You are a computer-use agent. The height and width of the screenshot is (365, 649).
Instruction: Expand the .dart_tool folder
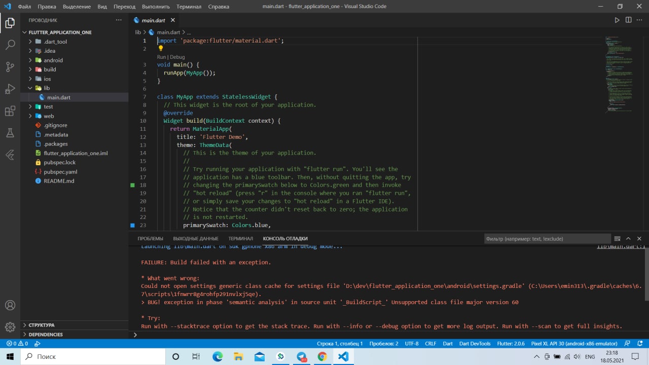(31, 42)
